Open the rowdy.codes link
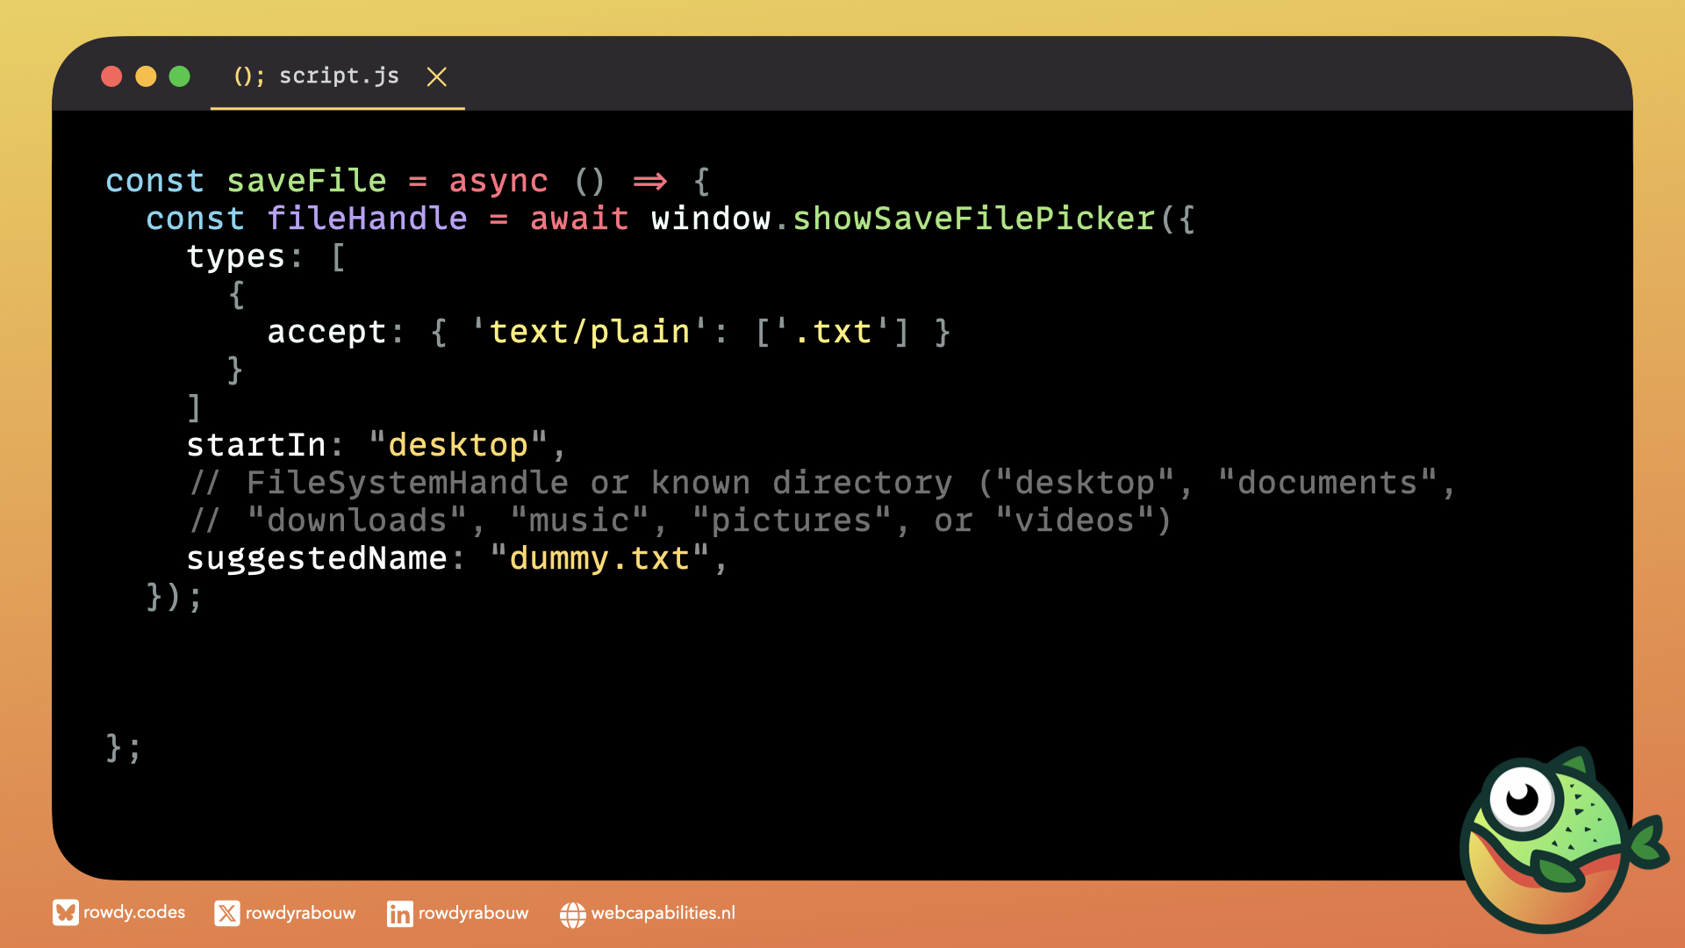This screenshot has height=948, width=1685. coord(134,913)
